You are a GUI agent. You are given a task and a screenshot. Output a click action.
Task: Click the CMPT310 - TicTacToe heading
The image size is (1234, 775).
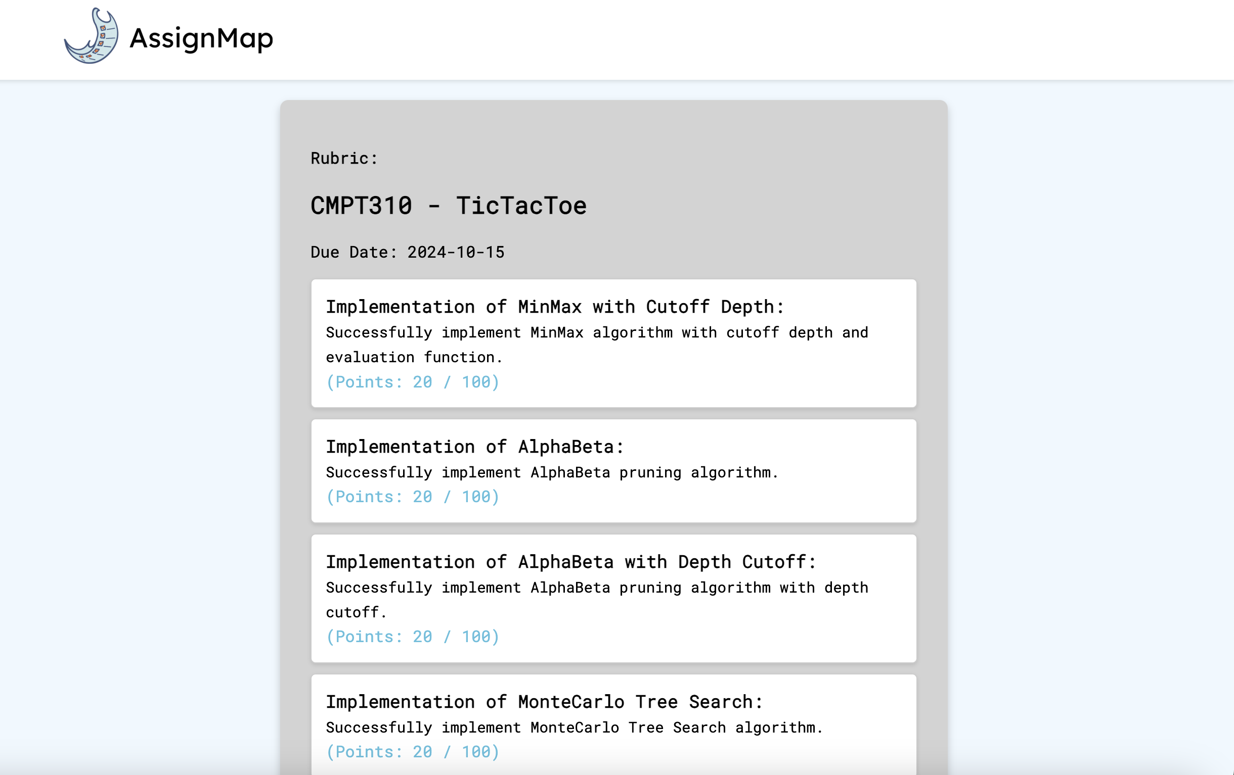tap(449, 206)
